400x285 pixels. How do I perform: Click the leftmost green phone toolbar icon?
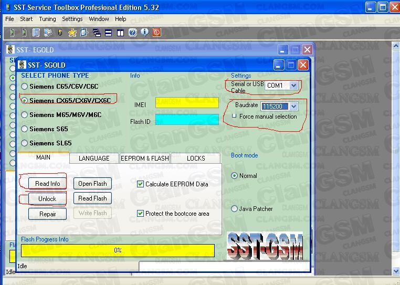coord(12,33)
